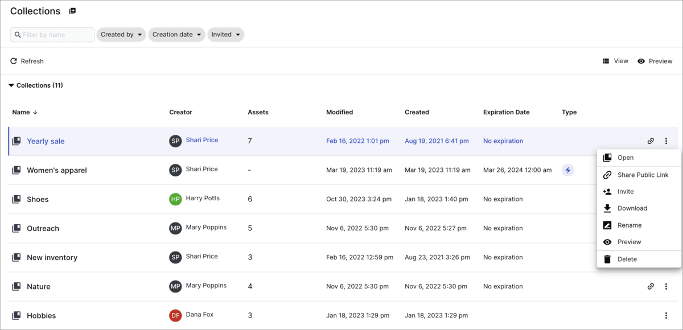Image resolution: width=683 pixels, height=330 pixels.
Task: Open the Yearly sale collection link
Action: 46,141
